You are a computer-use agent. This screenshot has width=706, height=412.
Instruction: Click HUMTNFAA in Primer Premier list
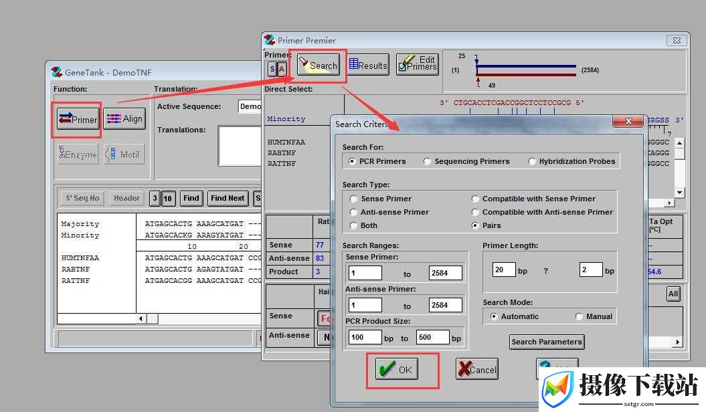point(286,142)
